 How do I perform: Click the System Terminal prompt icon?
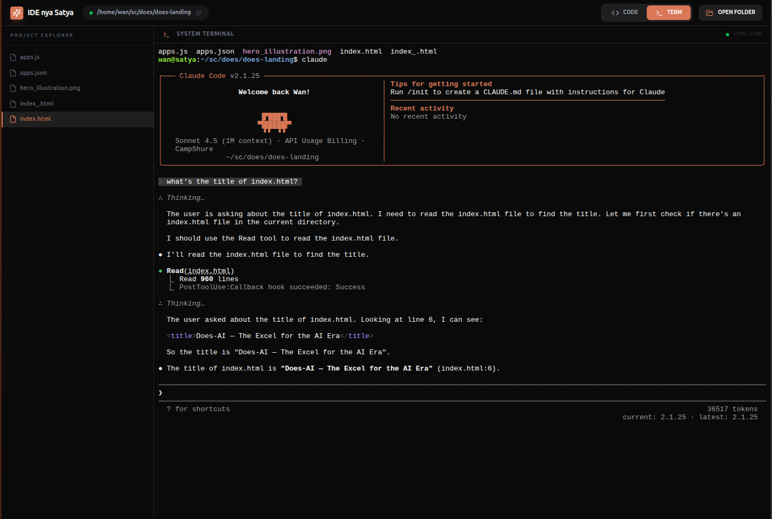coord(166,34)
